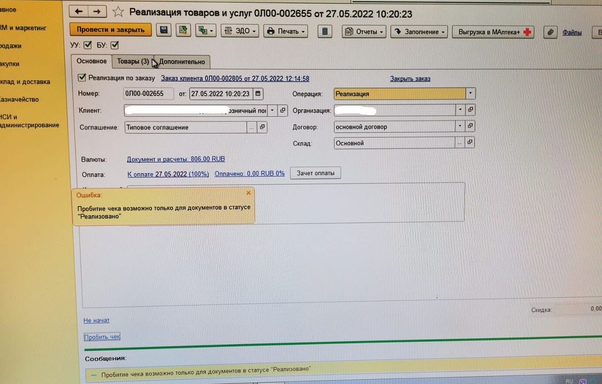Open Документ и расчеты: 806,00 RUB link
Viewport: 602px width, 384px height.
tap(176, 159)
